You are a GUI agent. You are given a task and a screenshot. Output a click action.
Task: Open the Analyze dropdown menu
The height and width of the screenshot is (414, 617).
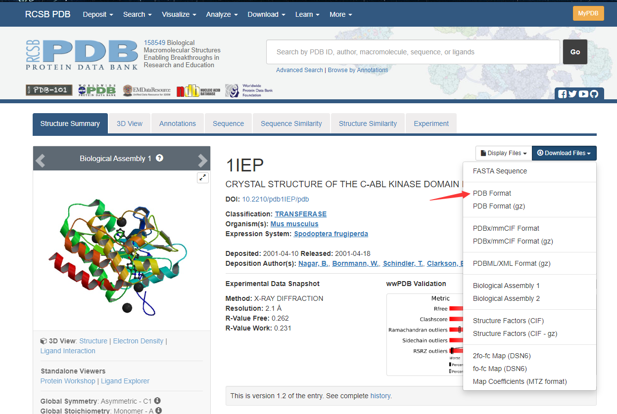click(x=222, y=14)
